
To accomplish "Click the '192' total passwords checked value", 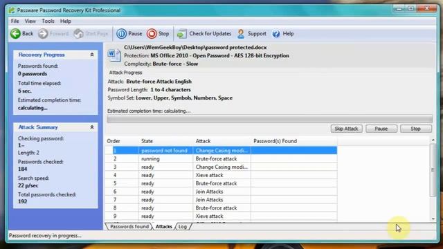I will click(x=22, y=201).
